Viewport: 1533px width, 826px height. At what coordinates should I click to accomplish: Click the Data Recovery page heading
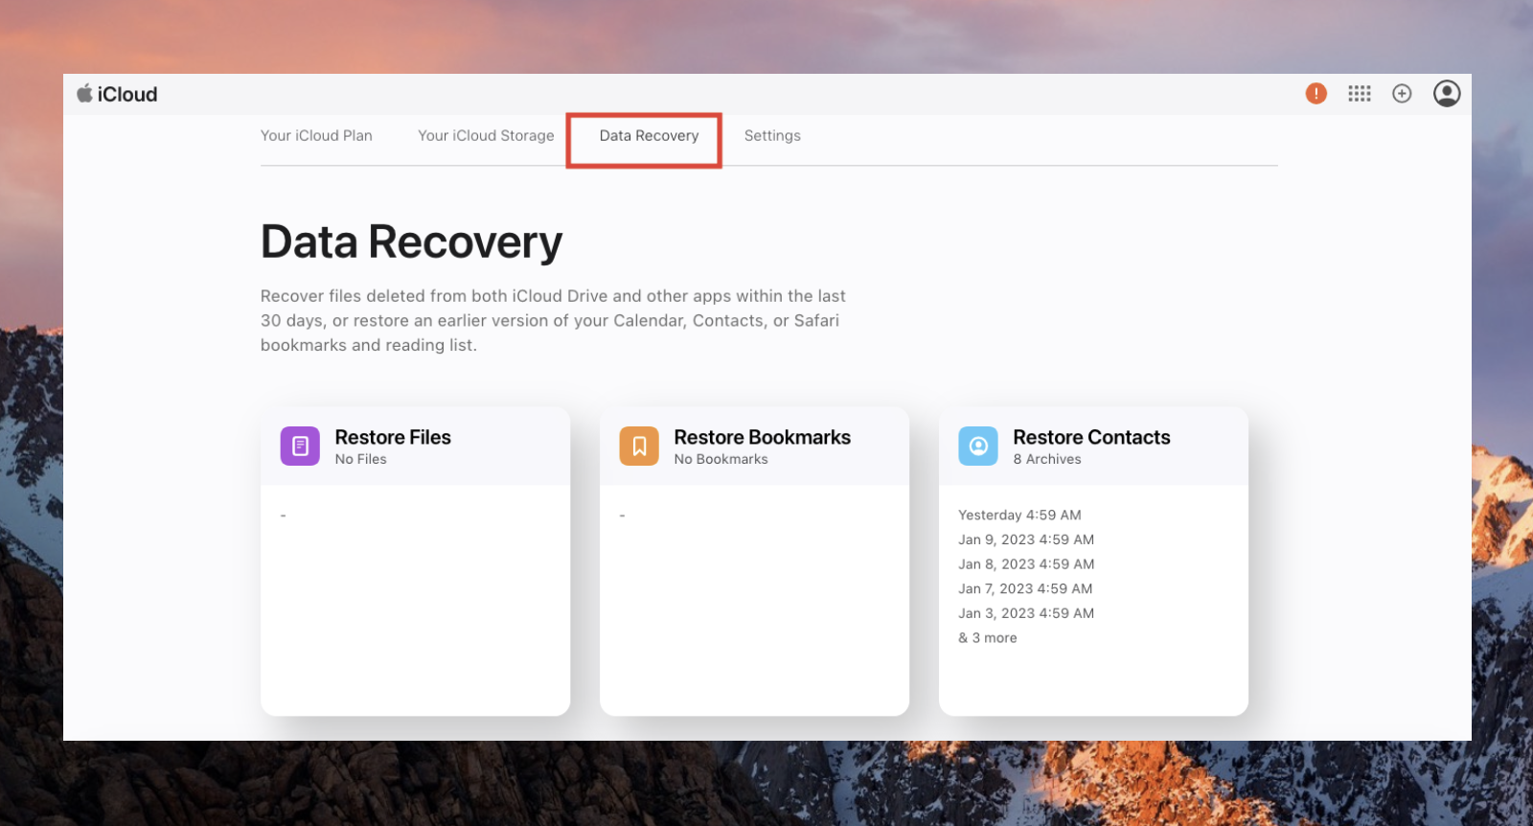point(411,241)
